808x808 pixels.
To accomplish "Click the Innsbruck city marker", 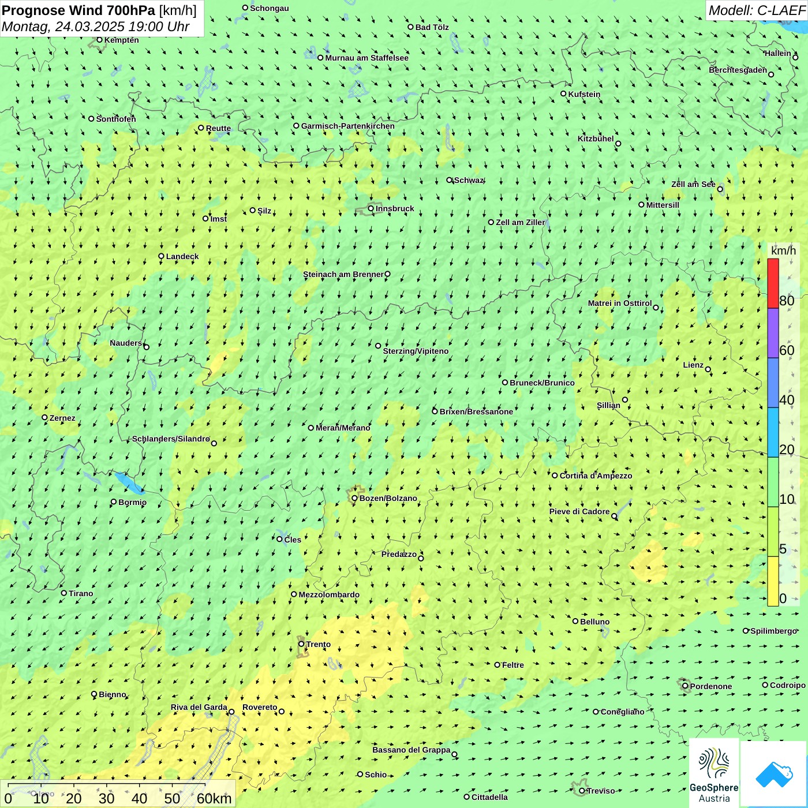I will click(x=371, y=208).
